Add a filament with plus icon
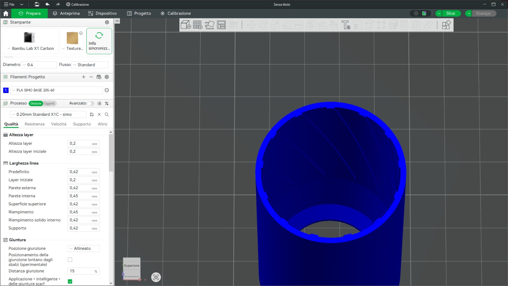508x286 pixels. pyautogui.click(x=84, y=77)
